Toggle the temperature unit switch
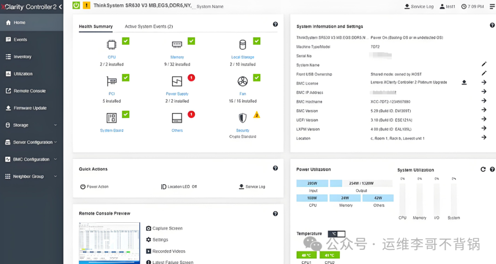496x264 pixels. [x=336, y=234]
